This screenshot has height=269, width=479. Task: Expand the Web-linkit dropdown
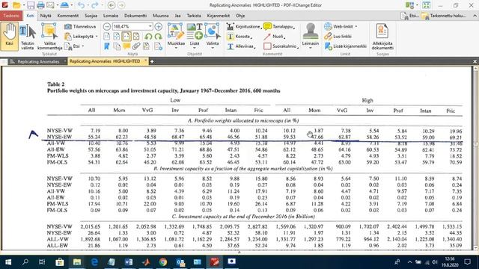[x=356, y=27]
